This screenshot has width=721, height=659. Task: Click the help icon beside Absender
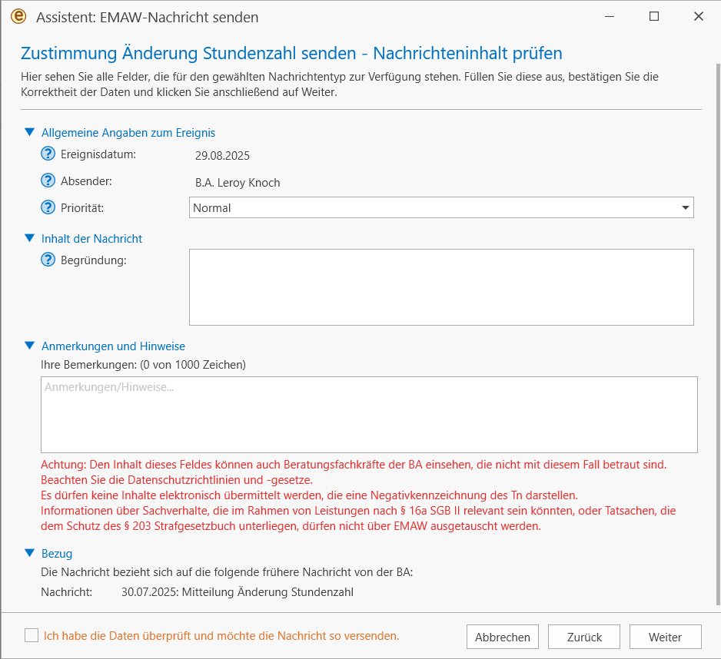48,180
